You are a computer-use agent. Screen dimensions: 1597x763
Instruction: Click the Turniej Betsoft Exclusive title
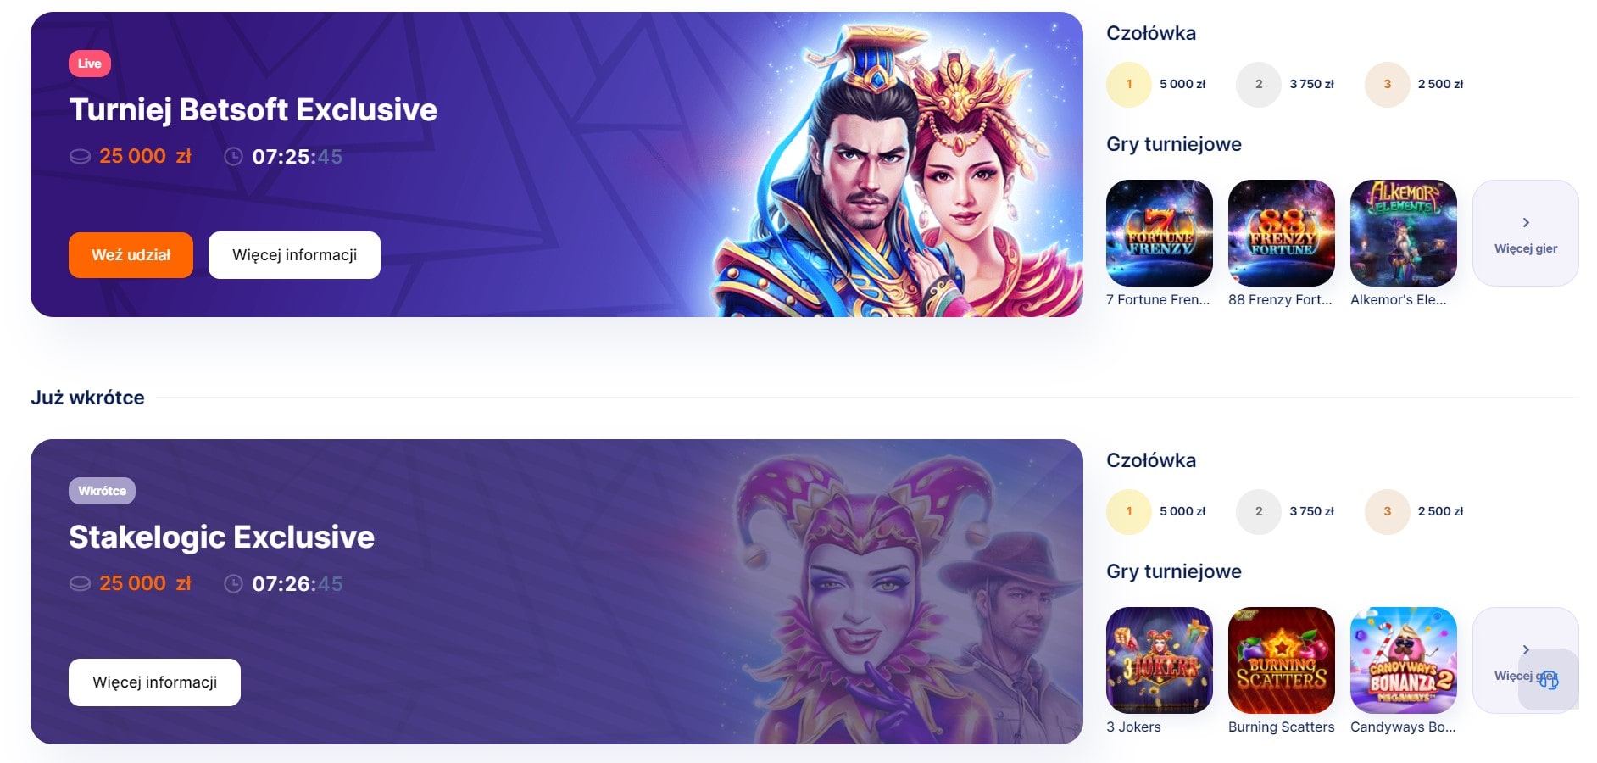tap(253, 110)
